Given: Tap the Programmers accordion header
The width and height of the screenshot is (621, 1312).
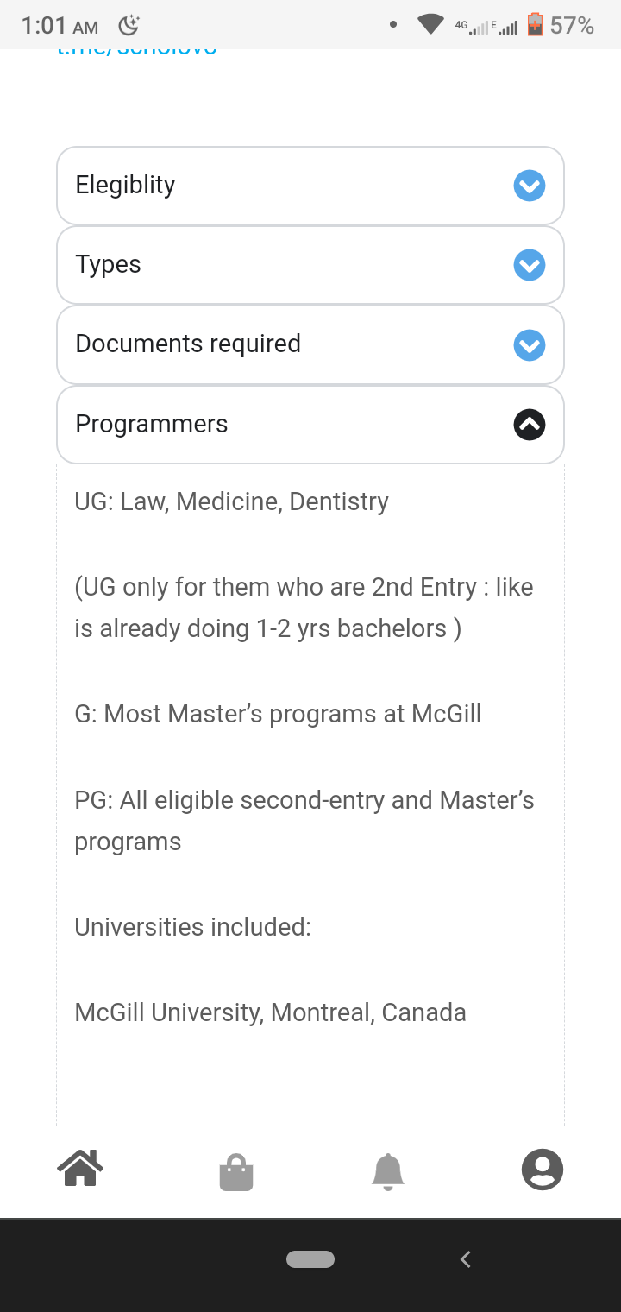Looking at the screenshot, I should [x=259, y=425].
